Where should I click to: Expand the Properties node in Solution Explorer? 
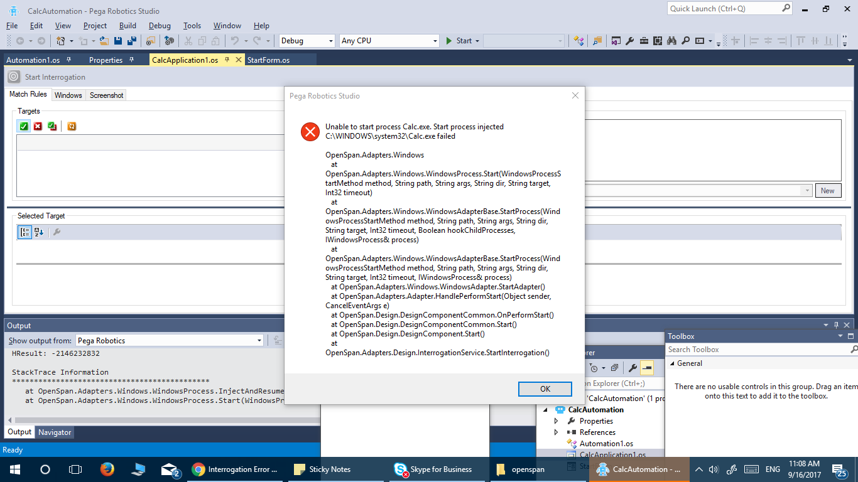(556, 421)
